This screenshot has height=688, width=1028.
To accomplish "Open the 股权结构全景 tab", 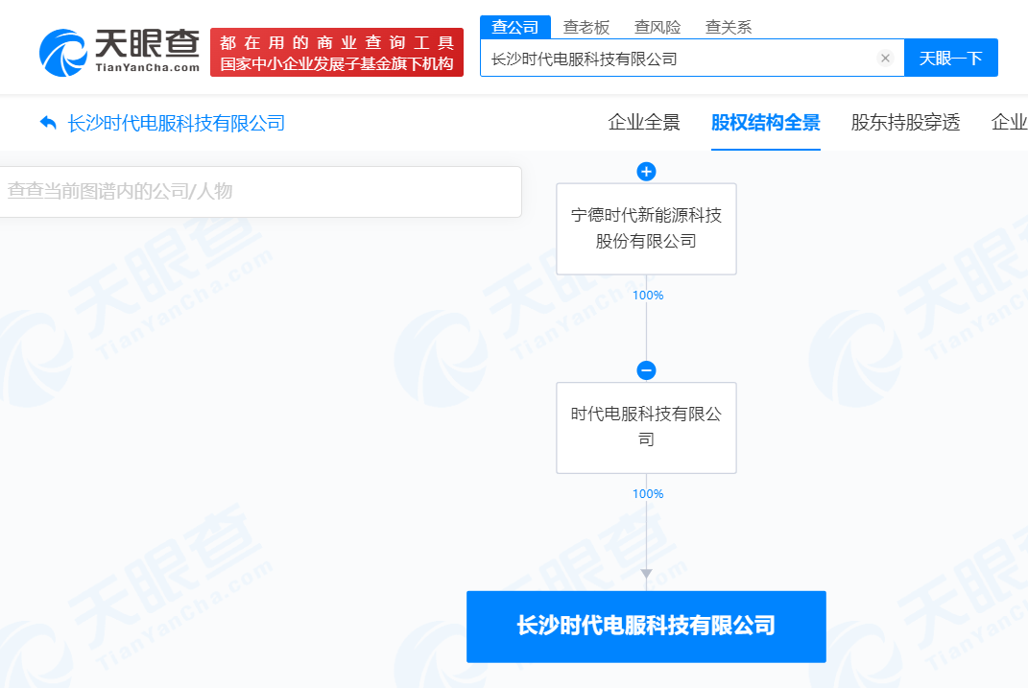I will point(766,123).
